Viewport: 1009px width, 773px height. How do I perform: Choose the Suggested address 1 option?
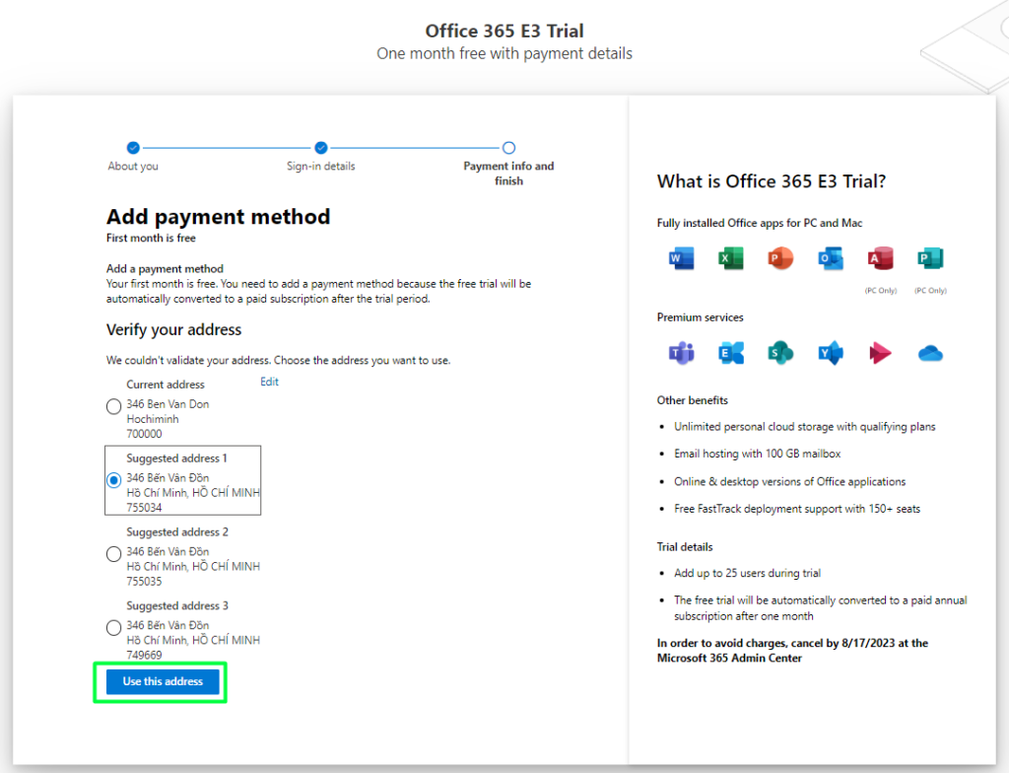pyautogui.click(x=114, y=480)
